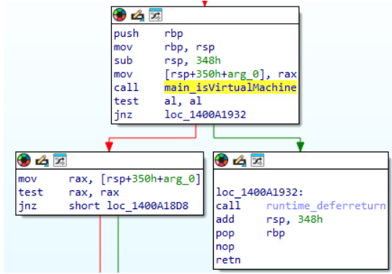
Task: Click edit pencil icon in main_isVirtualMachine node
Action: pos(137,15)
